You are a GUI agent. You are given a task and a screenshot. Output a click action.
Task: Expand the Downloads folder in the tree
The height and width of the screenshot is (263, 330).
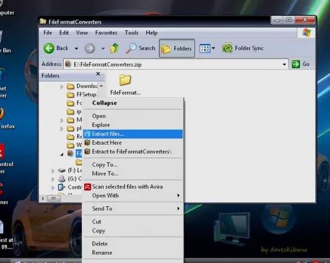(x=62, y=86)
